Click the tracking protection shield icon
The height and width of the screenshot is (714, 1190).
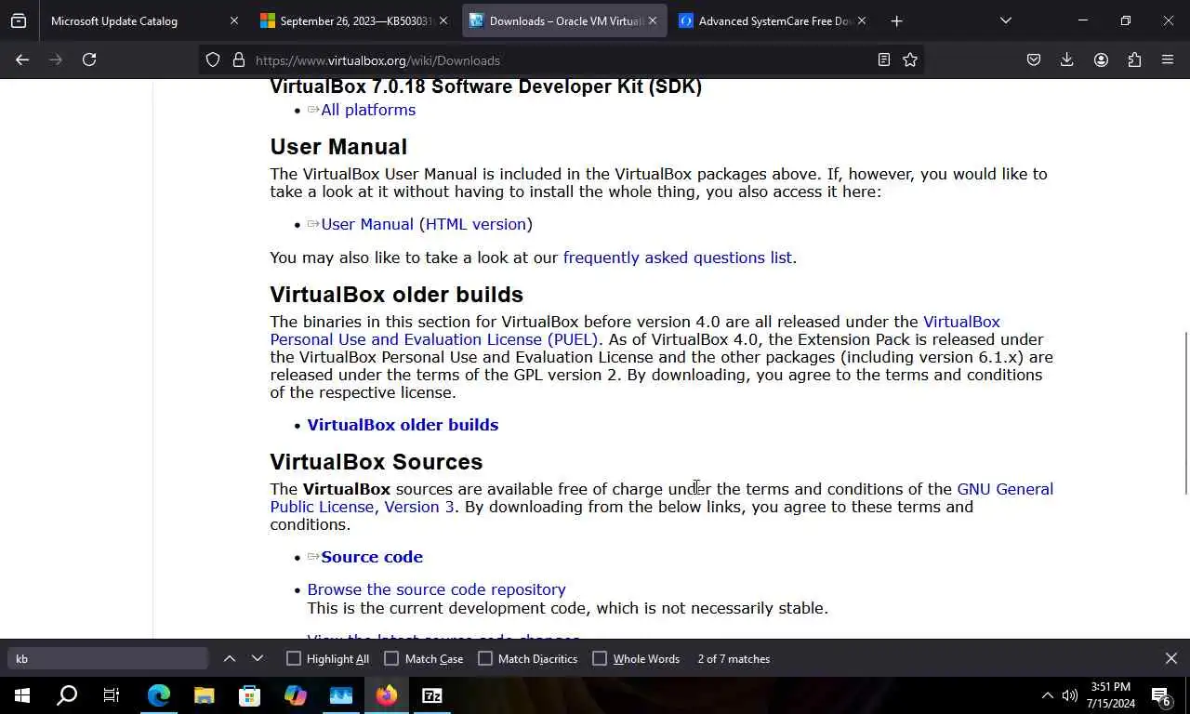pos(213,59)
